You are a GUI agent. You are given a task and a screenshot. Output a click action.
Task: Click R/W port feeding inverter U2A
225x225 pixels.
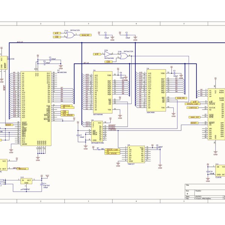[x=97, y=54]
